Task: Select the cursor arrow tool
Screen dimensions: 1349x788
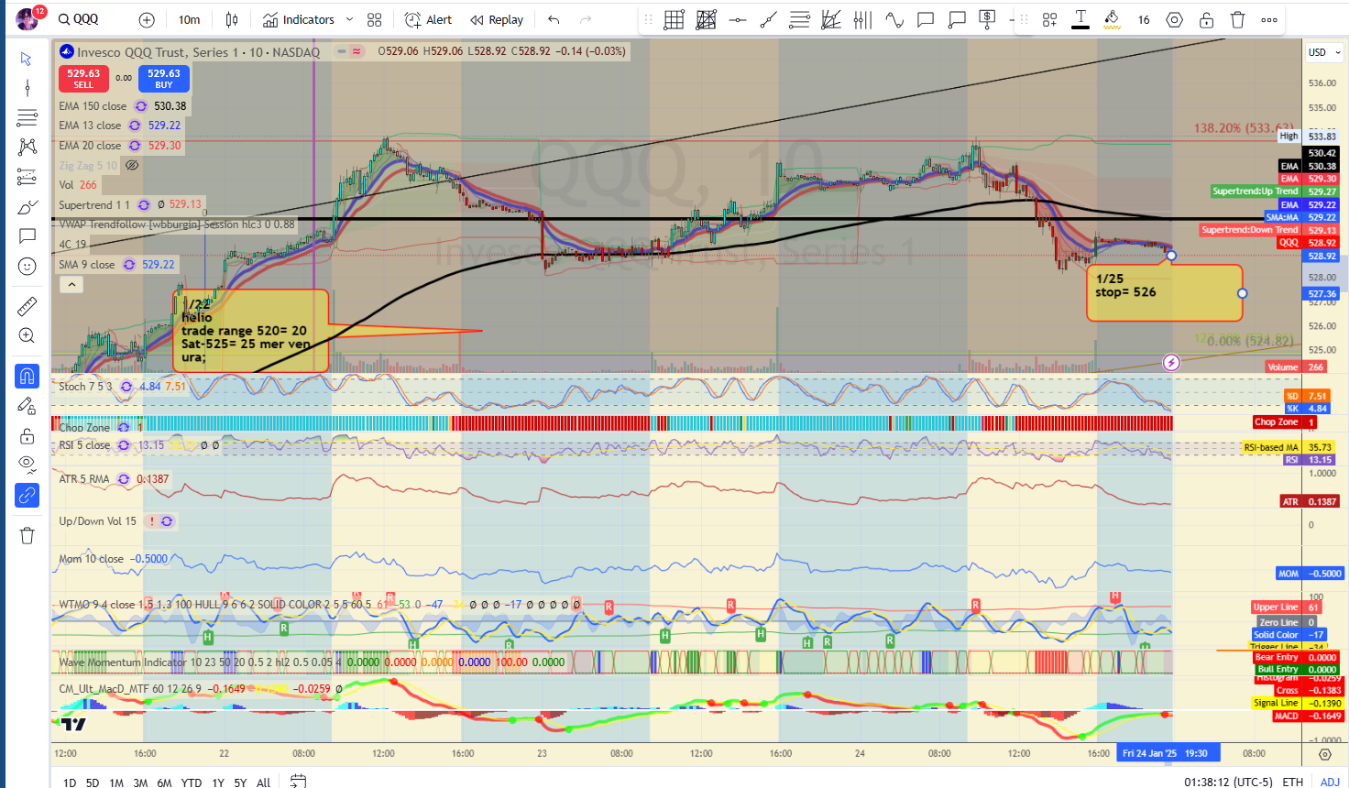Action: (x=27, y=59)
